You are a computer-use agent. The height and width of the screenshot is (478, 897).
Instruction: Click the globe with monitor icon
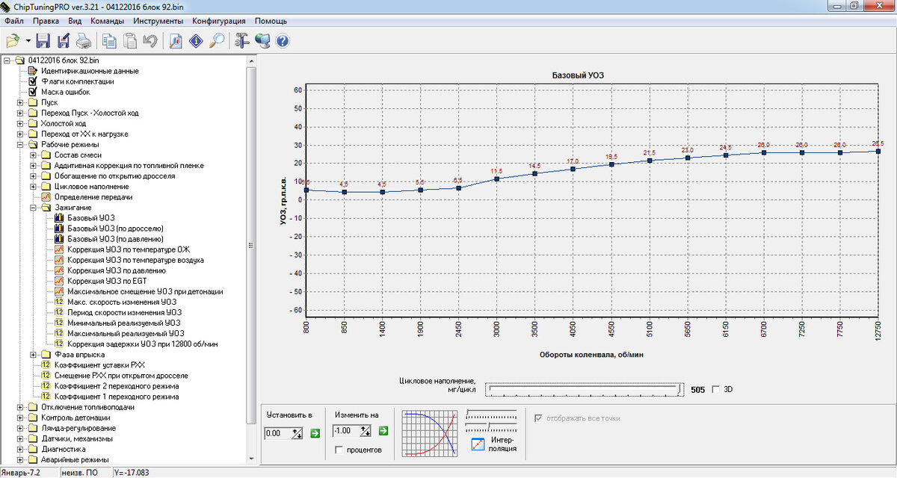pyautogui.click(x=262, y=41)
